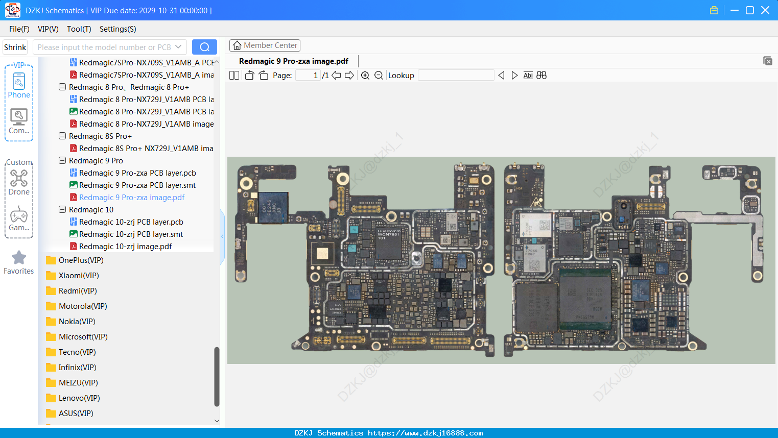Click the Member Center button
778x438 pixels.
[x=265, y=45]
